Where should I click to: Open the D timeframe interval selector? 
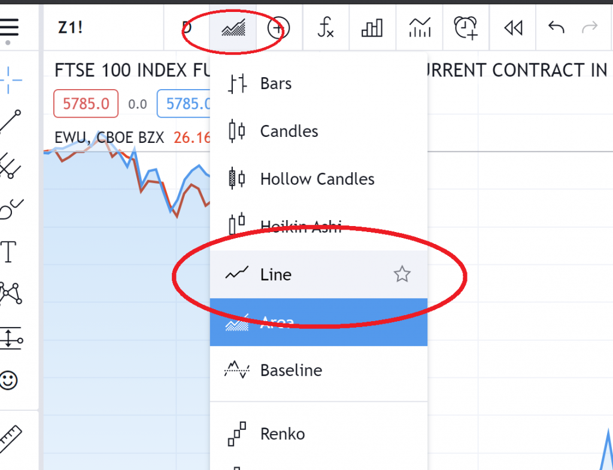click(x=187, y=28)
